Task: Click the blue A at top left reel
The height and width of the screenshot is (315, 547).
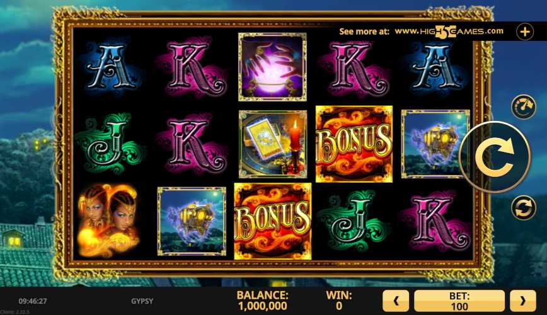Action: point(111,66)
